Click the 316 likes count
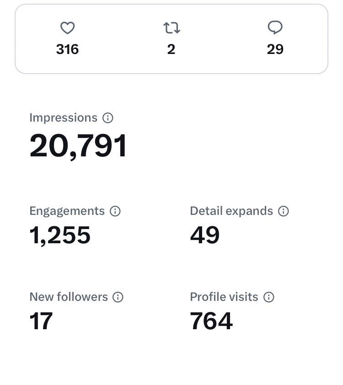 click(x=68, y=49)
